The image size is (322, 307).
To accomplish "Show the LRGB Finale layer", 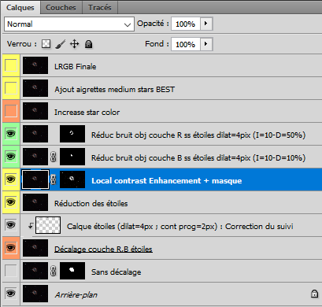I will click(11, 65).
